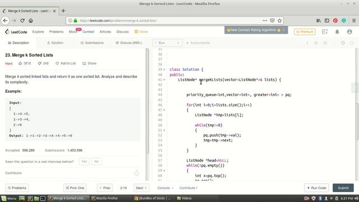Open the Contest nav item

[88, 31]
